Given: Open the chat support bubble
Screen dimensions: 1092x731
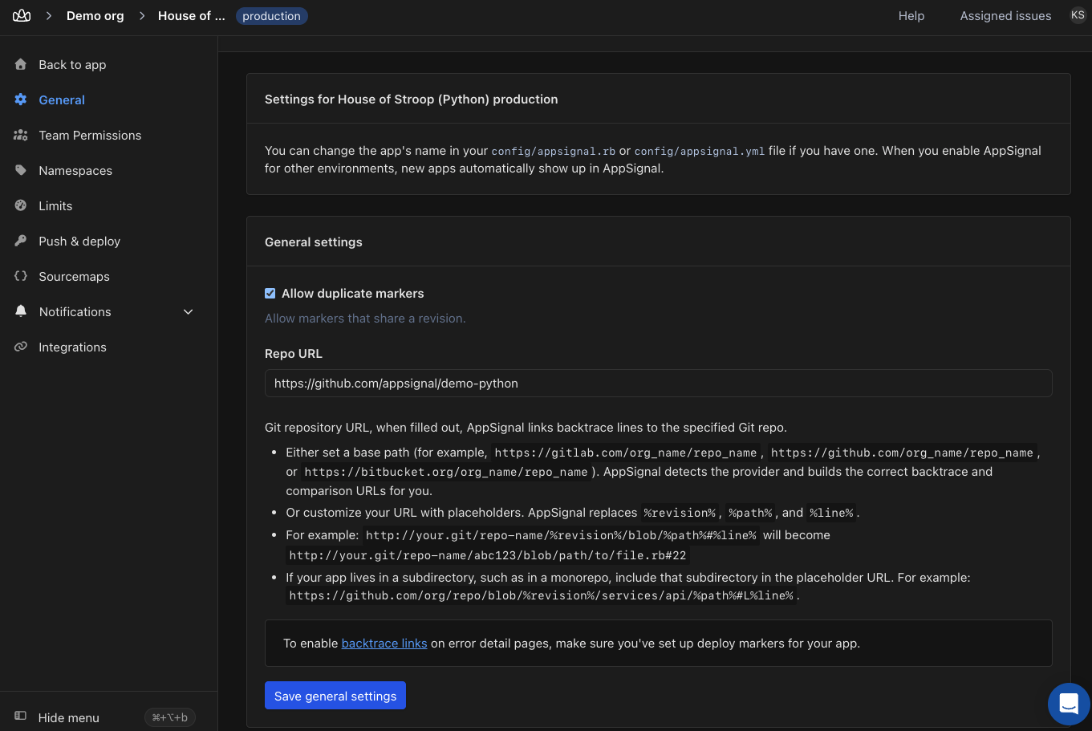Looking at the screenshot, I should click(x=1069, y=704).
